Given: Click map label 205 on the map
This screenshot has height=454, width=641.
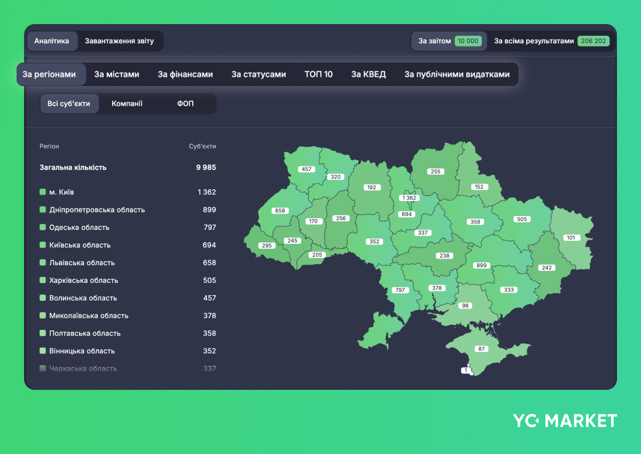Looking at the screenshot, I should [317, 255].
